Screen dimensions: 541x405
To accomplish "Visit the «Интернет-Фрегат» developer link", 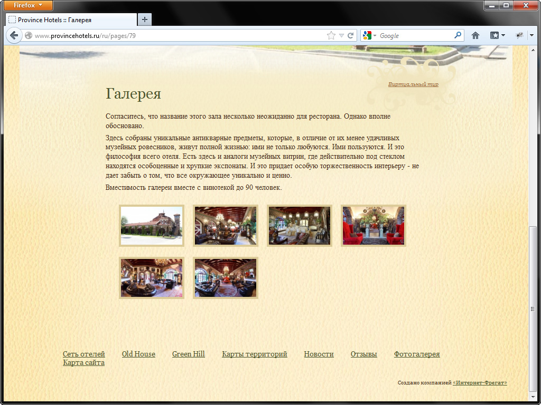I will tap(480, 383).
